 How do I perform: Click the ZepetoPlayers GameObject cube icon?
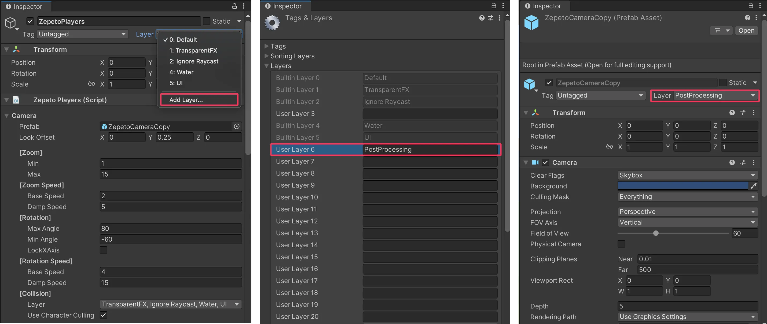[x=10, y=23]
